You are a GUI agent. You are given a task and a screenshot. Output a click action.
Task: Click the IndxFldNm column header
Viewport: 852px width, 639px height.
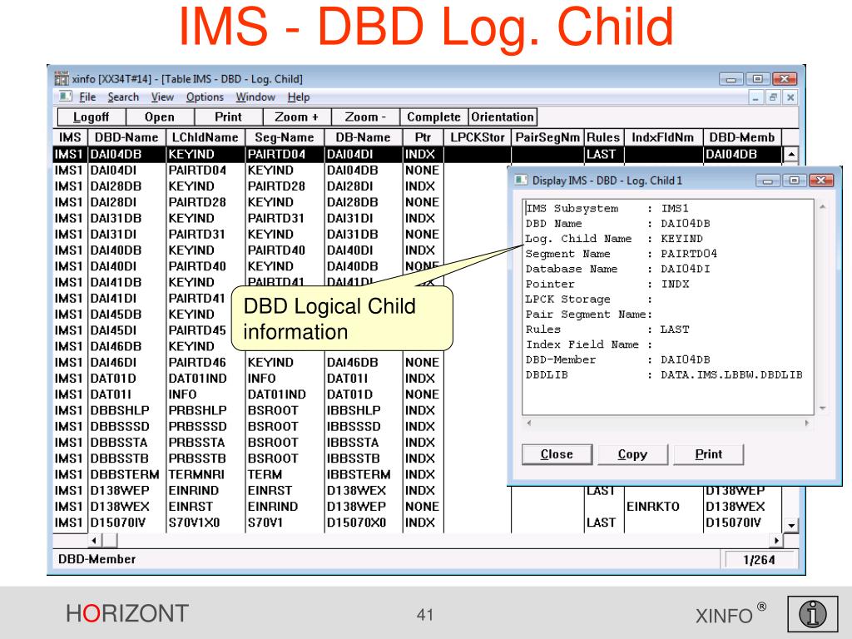(663, 137)
